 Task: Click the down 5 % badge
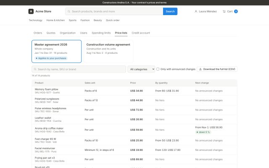click(203, 132)
